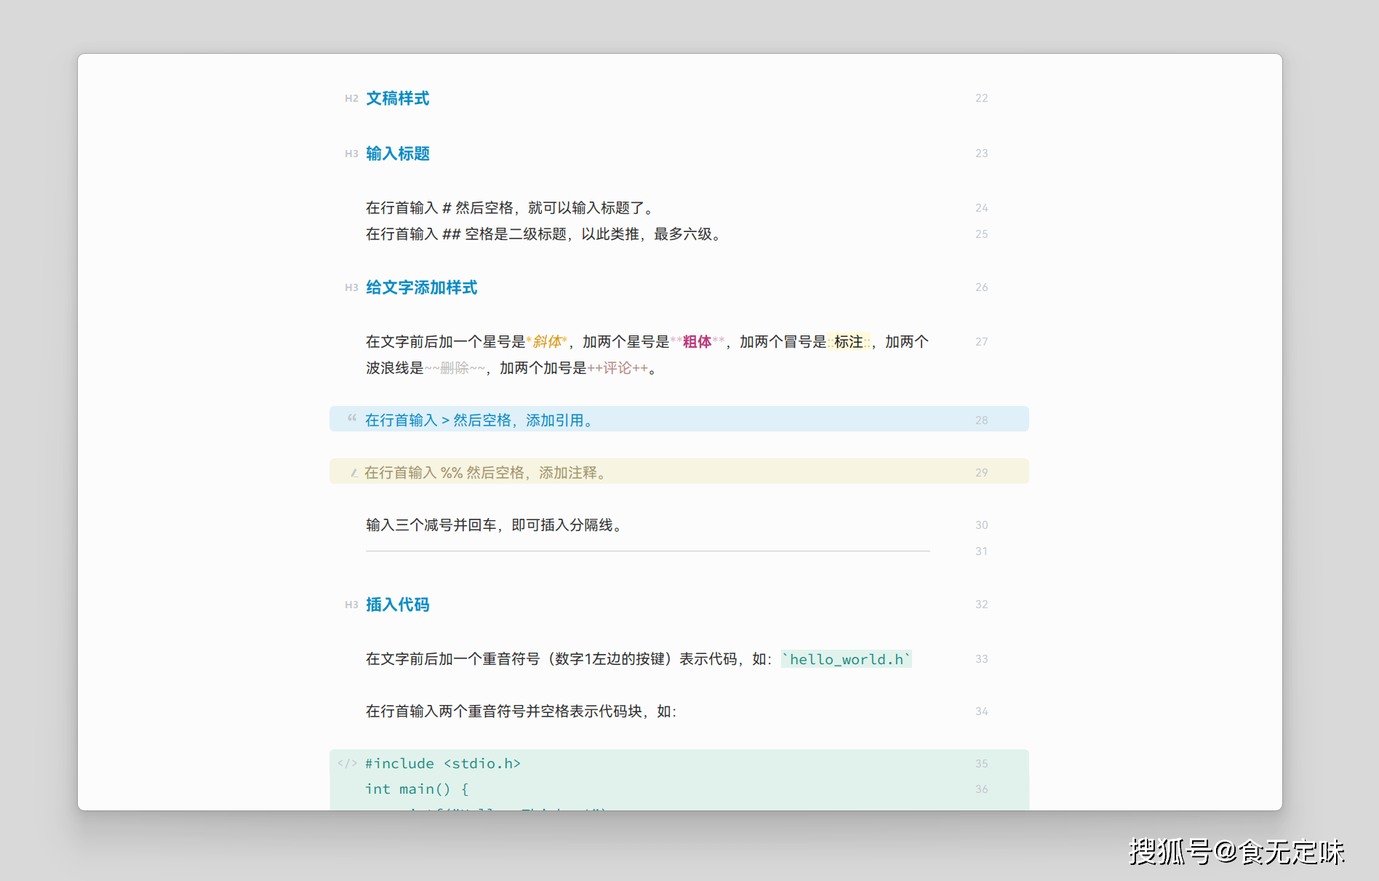This screenshot has height=881, width=1379.
Task: Click line number 27
Action: click(981, 342)
